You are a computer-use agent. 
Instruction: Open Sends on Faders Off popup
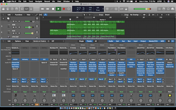point(57,41)
